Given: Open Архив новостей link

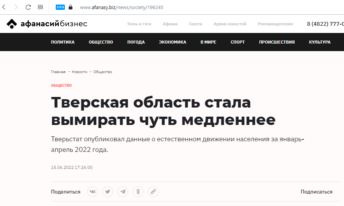Looking at the screenshot, I should [x=230, y=24].
